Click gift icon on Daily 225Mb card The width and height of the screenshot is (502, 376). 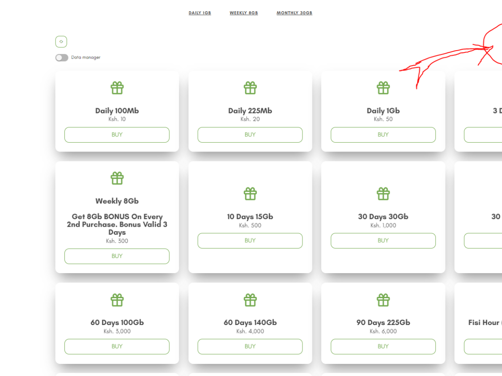(250, 88)
